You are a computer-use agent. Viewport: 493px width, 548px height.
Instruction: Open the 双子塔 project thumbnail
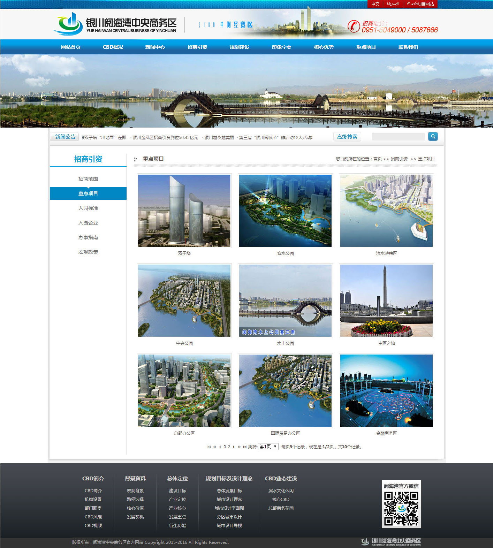pos(184,211)
